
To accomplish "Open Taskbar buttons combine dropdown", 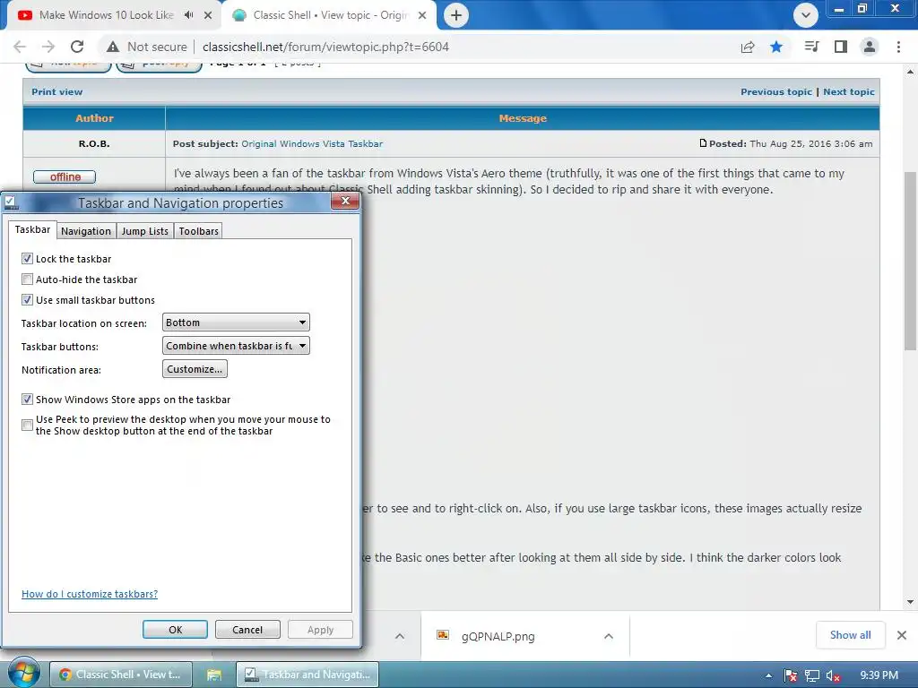I will coord(236,346).
